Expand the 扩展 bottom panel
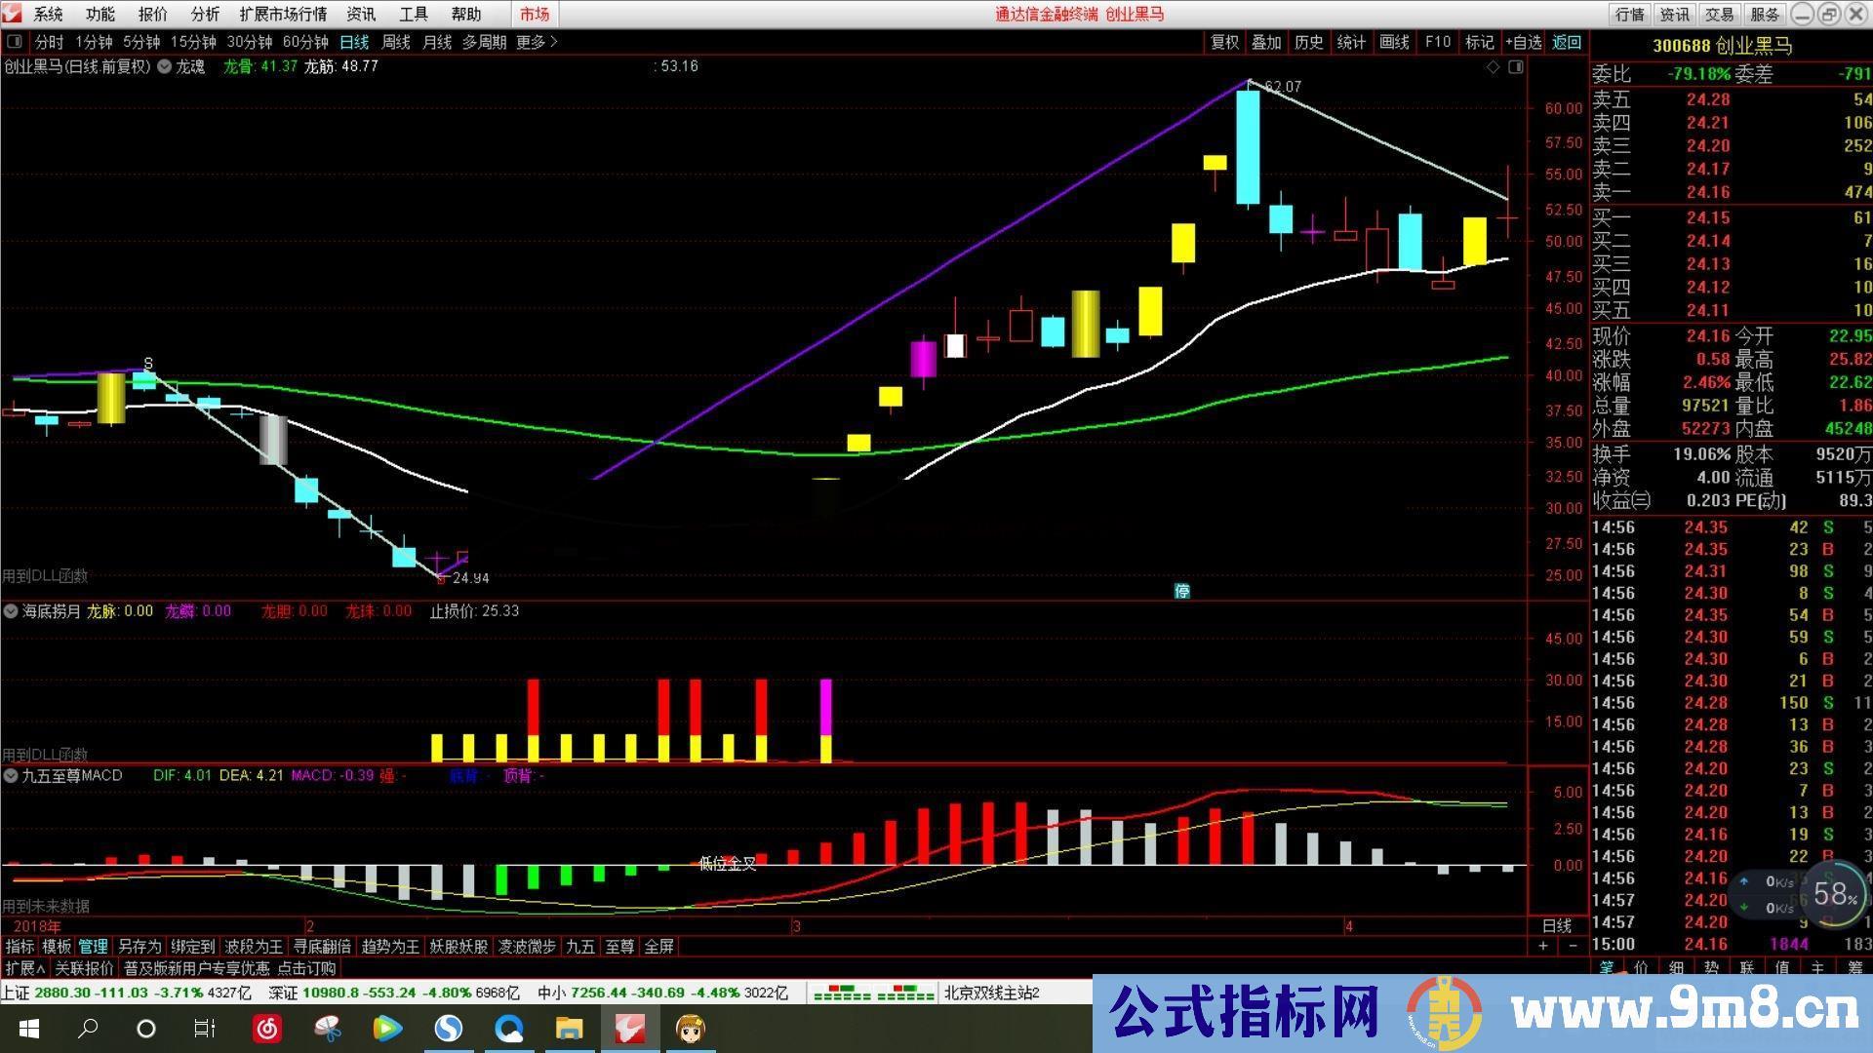This screenshot has width=1873, height=1053. pyautogui.click(x=25, y=968)
